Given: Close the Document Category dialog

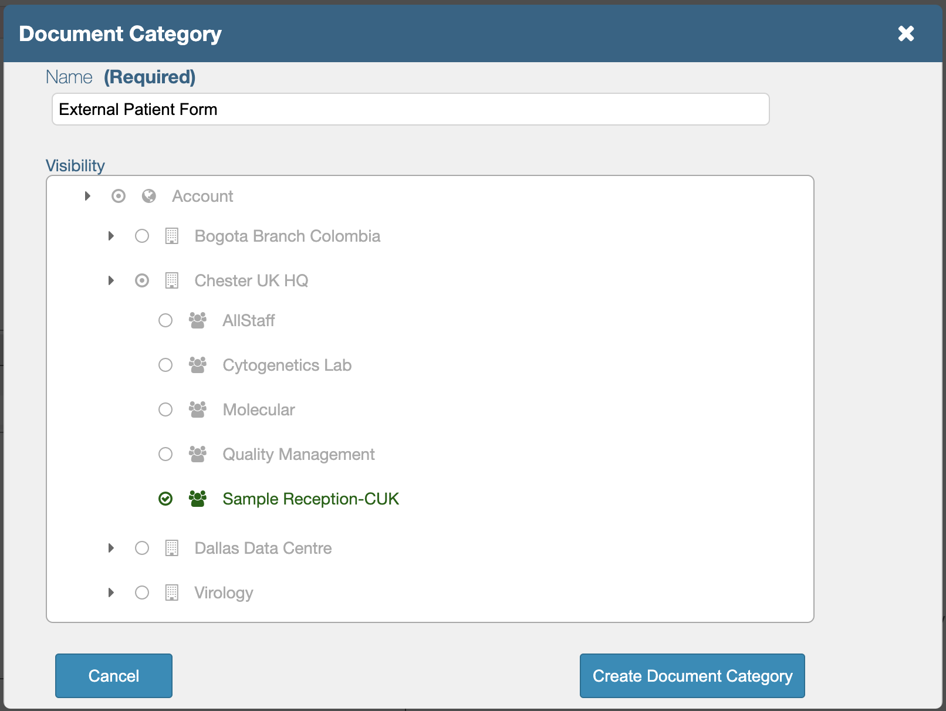Looking at the screenshot, I should tap(906, 33).
